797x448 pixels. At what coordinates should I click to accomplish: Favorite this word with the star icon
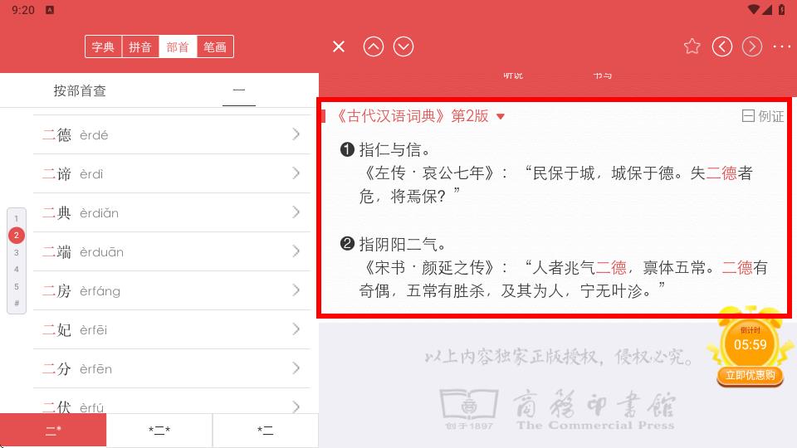point(692,46)
